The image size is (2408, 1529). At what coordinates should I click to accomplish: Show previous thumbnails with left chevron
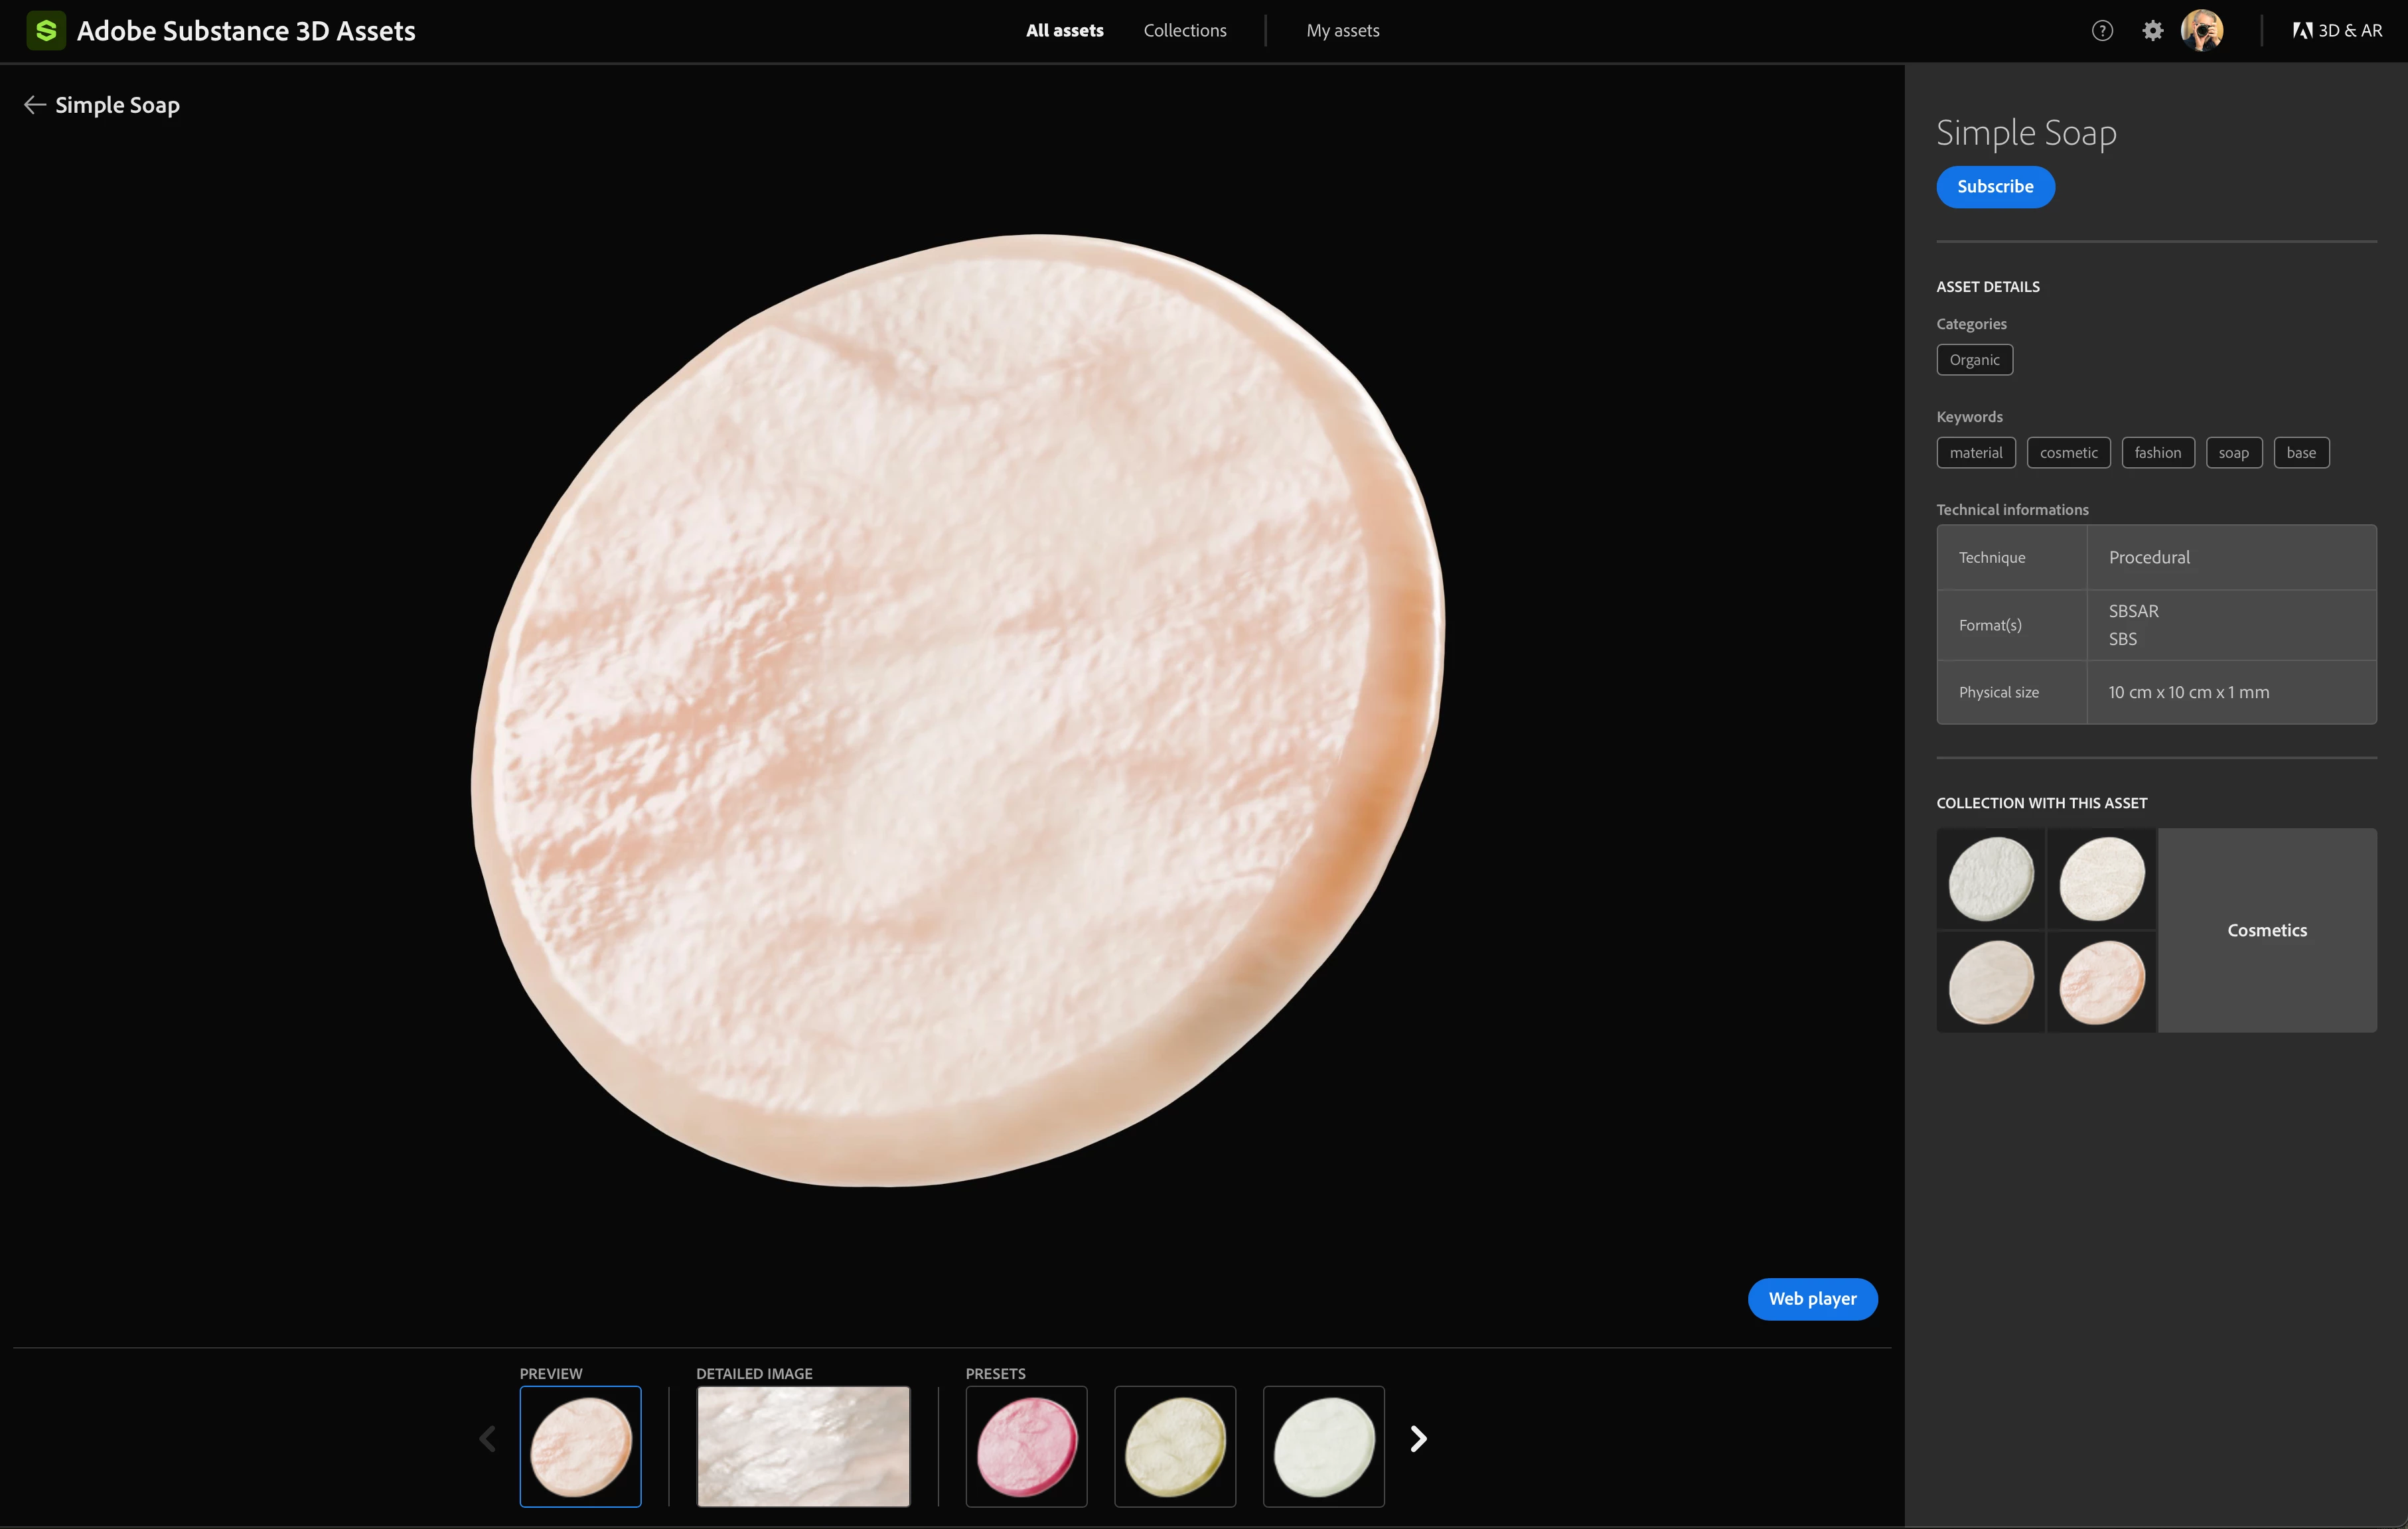click(x=488, y=1439)
